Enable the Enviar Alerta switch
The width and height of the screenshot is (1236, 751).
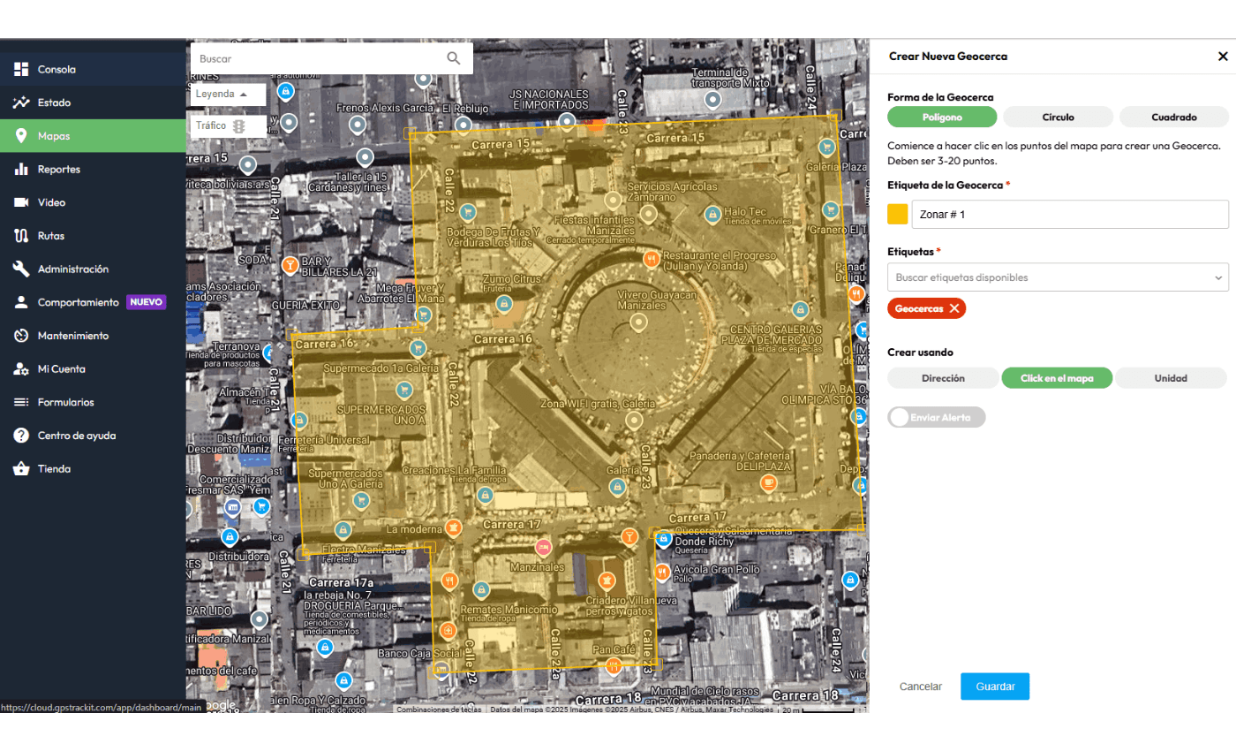point(936,417)
